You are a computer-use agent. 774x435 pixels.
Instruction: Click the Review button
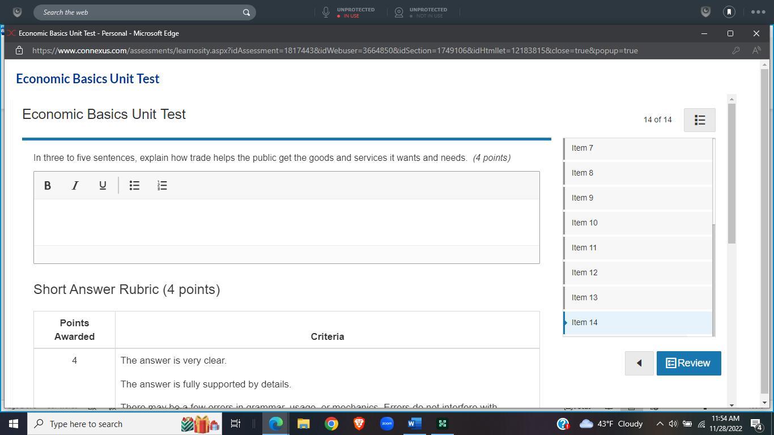(688, 363)
